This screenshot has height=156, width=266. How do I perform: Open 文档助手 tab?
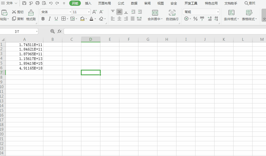coord(231,3)
